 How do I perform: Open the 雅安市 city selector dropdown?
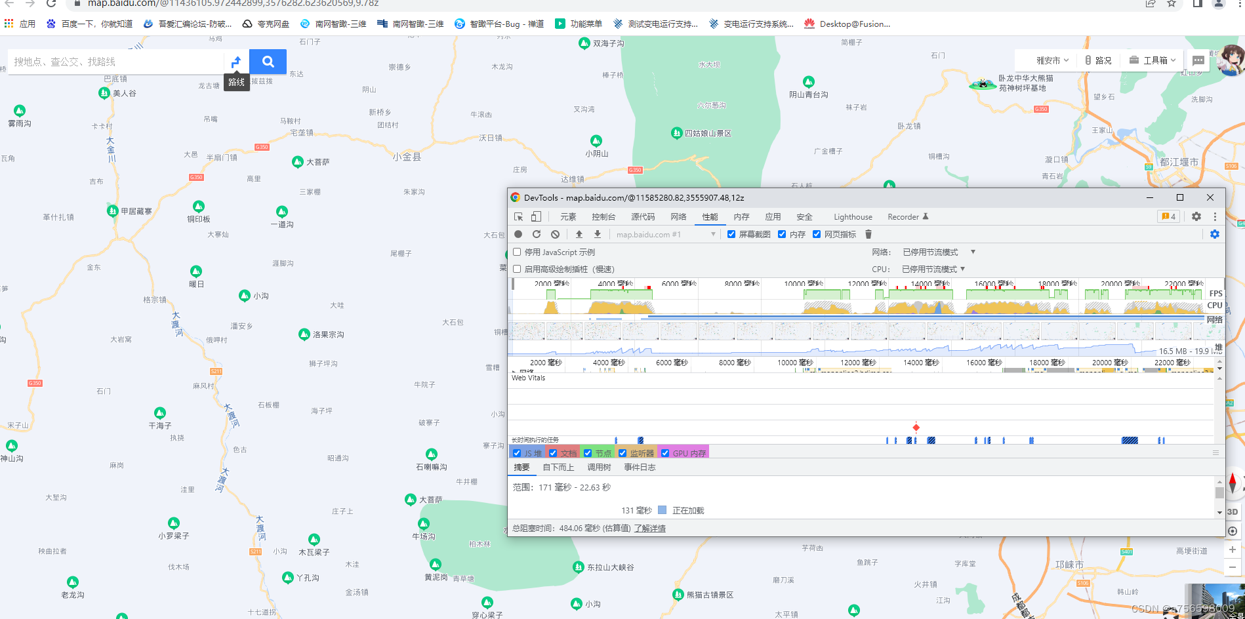(1052, 60)
